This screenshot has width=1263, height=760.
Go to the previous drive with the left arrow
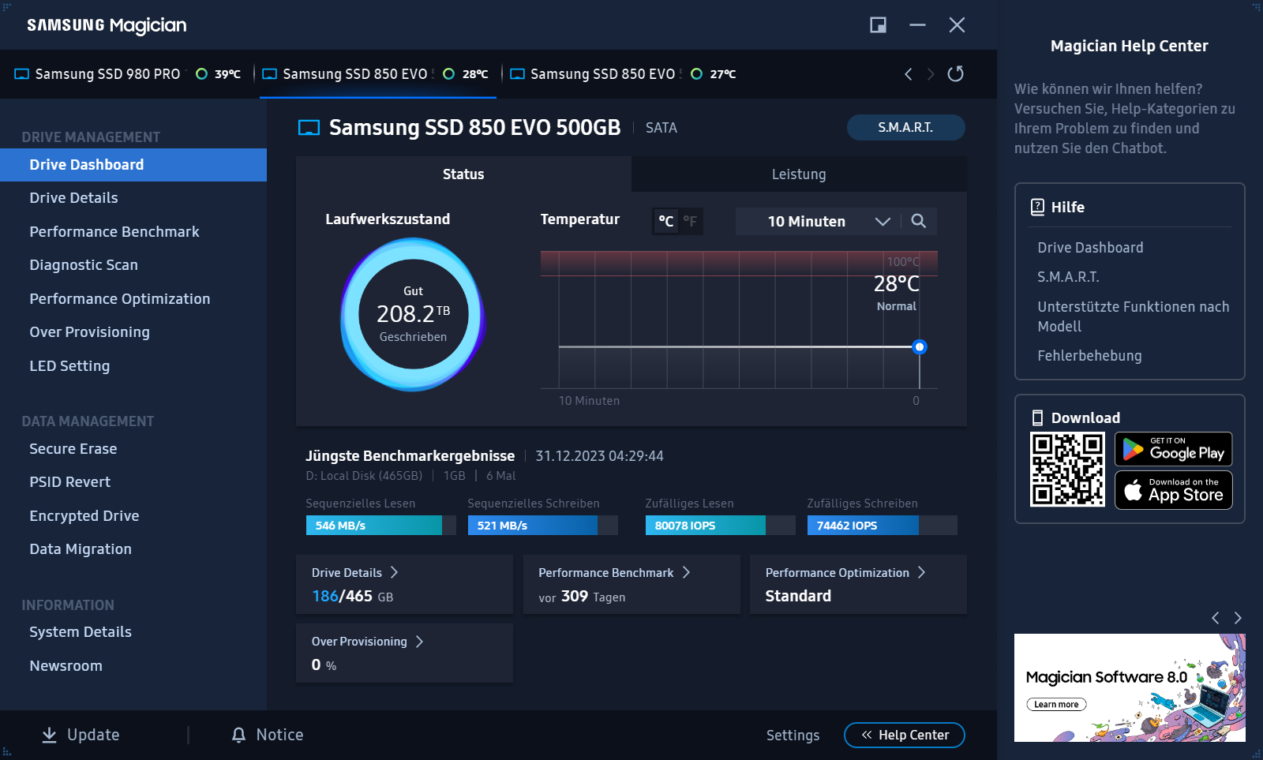point(909,73)
